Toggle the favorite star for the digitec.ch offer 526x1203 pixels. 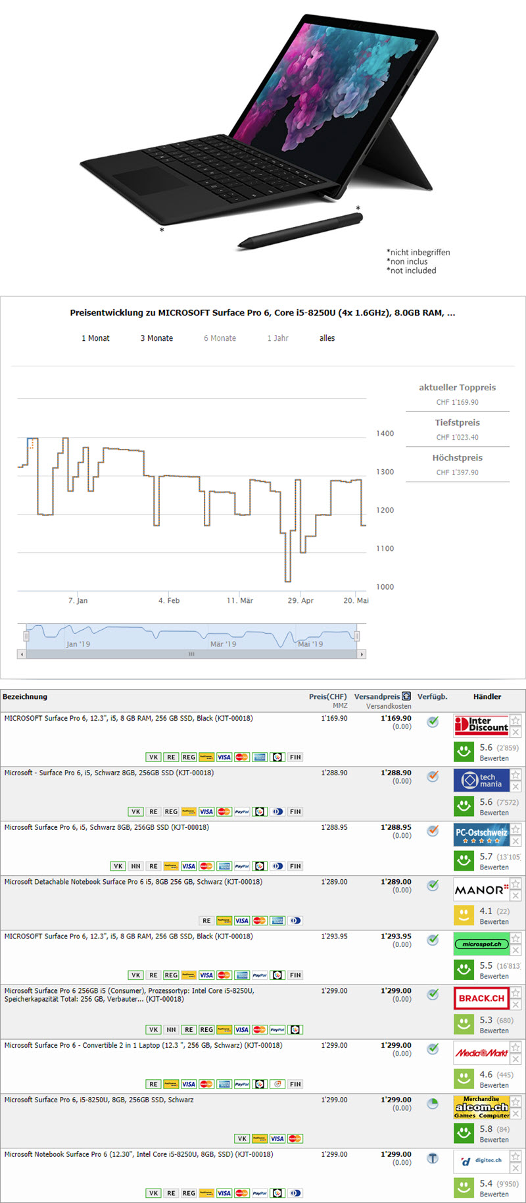click(515, 1156)
